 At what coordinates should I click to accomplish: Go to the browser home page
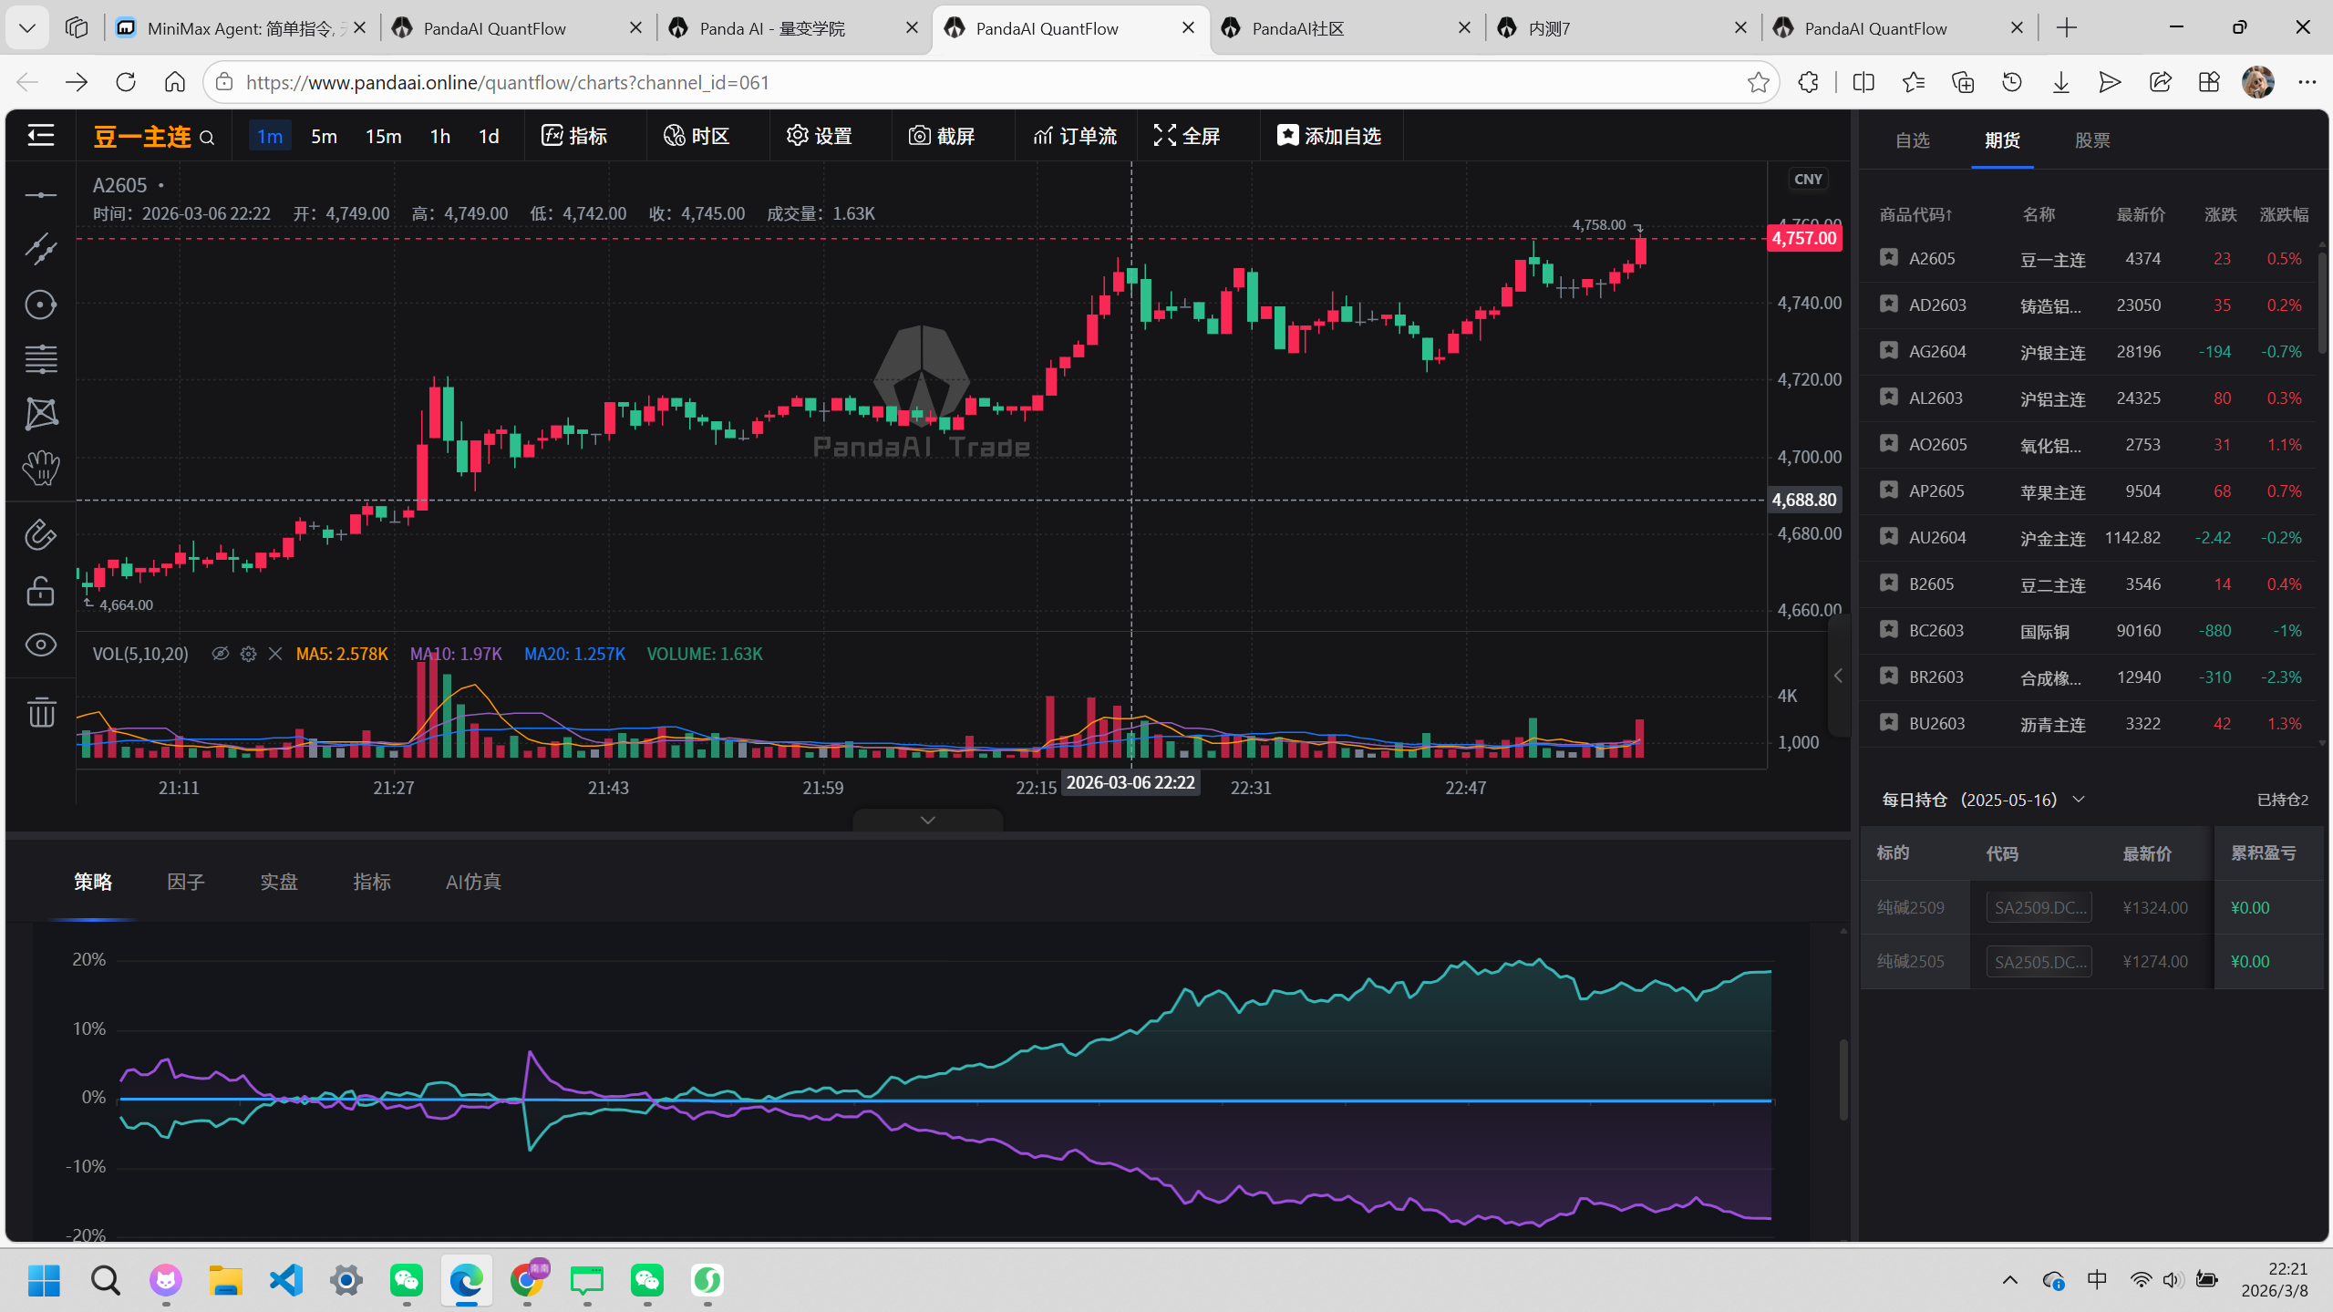175,82
